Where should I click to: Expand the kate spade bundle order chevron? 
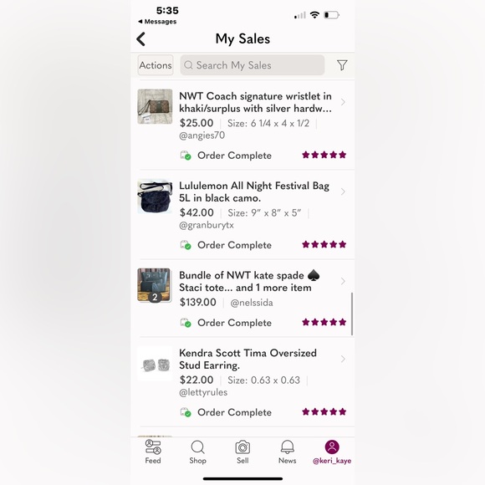[x=343, y=281]
